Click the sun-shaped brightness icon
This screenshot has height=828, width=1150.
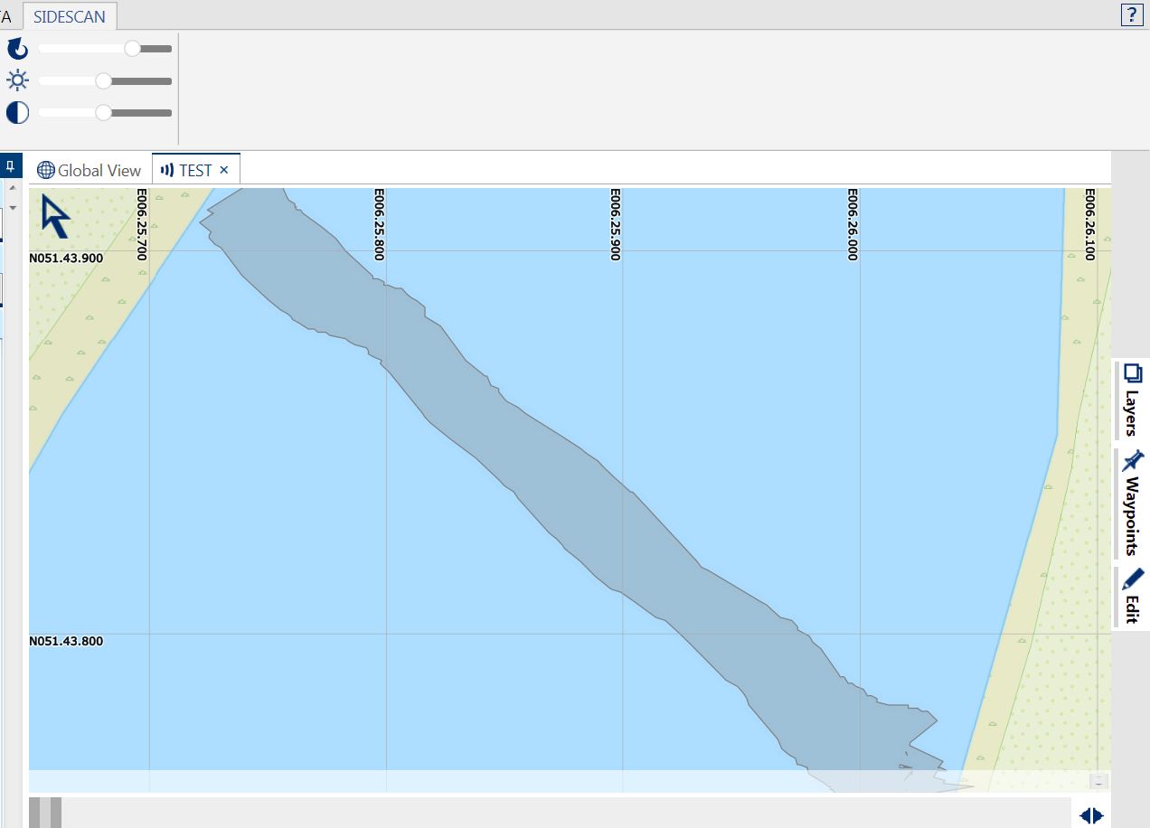click(18, 81)
